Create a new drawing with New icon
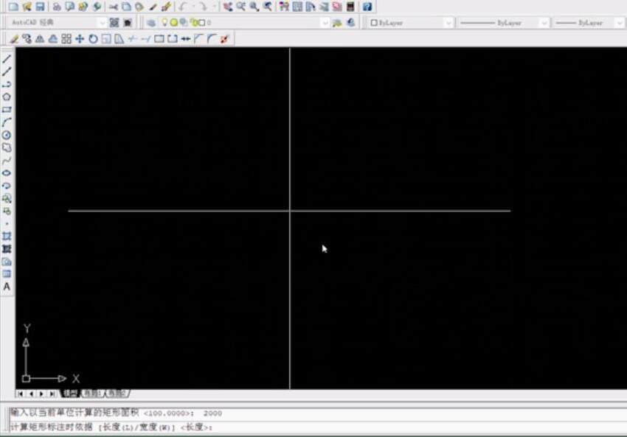The image size is (627, 437). [x=13, y=7]
